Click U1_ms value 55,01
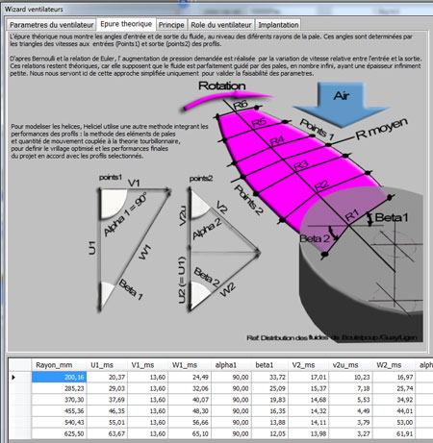This screenshot has height=443, width=433. coord(107,423)
